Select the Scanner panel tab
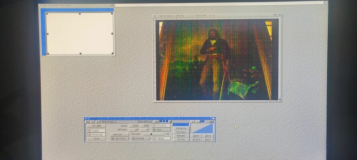 click(x=181, y=125)
